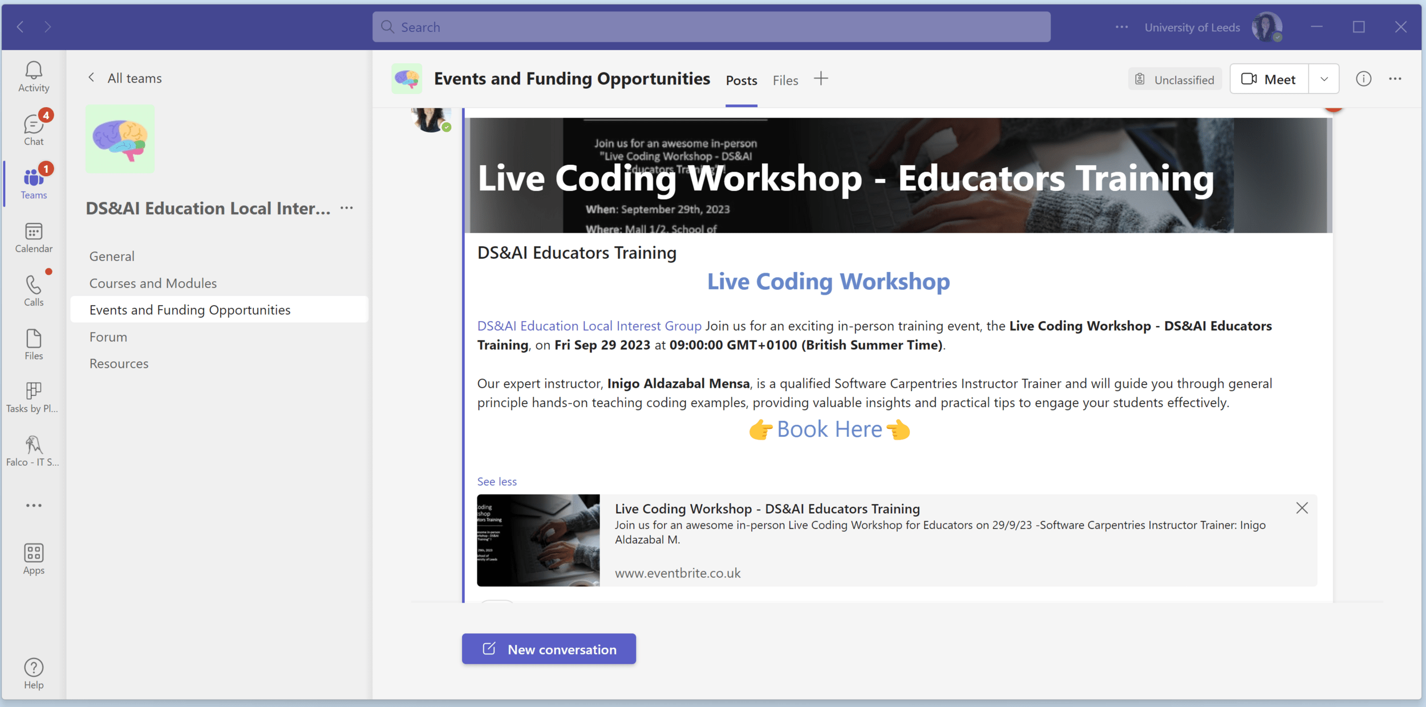Click the Book Here link

point(829,429)
